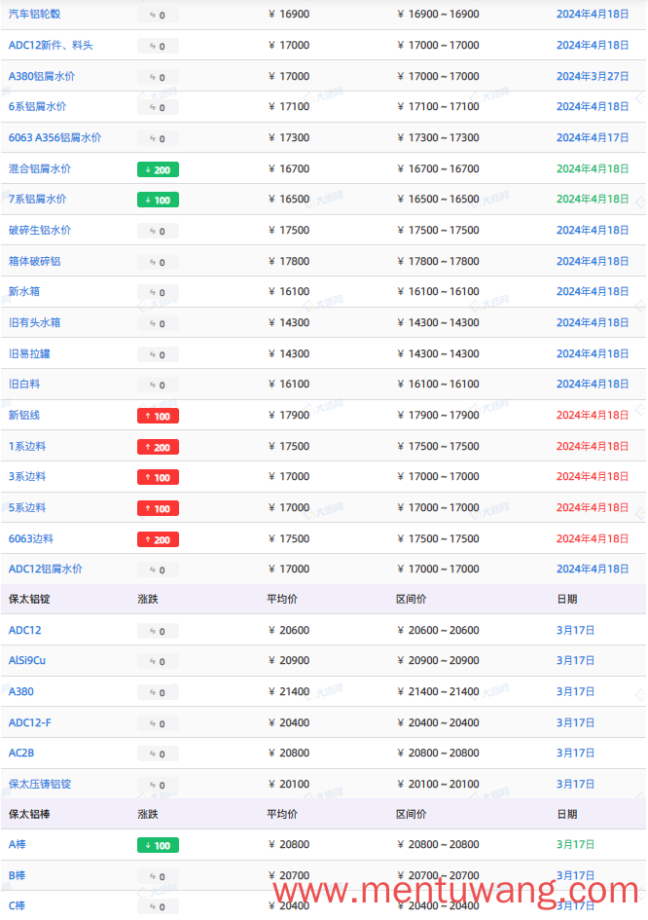
Task: Click the green date in the 混合铝屑水价 row
Action: 593,169
